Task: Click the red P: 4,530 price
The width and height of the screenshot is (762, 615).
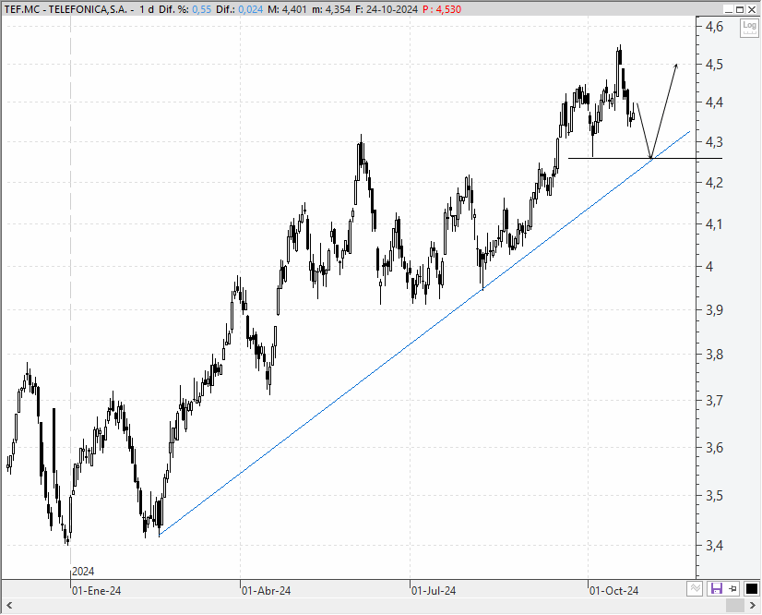Action: (x=442, y=9)
